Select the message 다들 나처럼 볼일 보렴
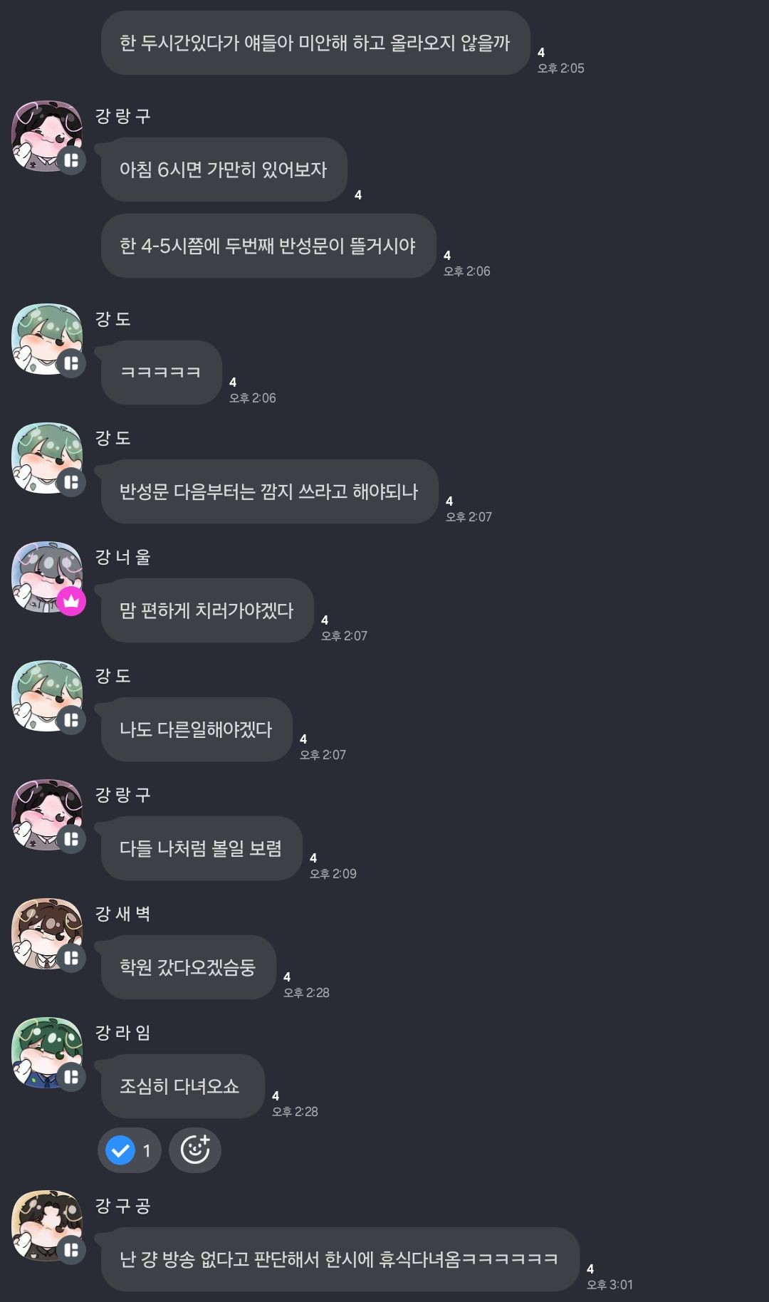The image size is (769, 1302). point(202,848)
